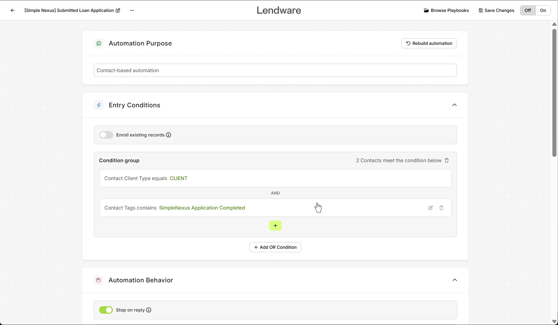Collapse the Entry Conditions section

454,105
